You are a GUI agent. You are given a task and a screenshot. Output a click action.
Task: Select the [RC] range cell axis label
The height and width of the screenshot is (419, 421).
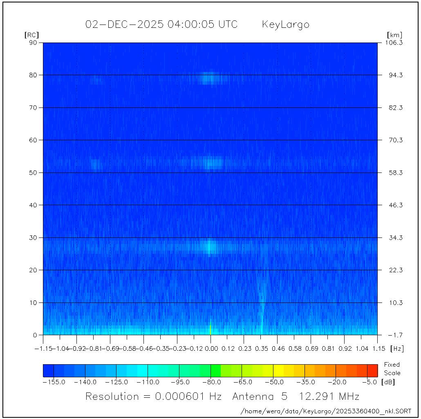click(x=31, y=35)
